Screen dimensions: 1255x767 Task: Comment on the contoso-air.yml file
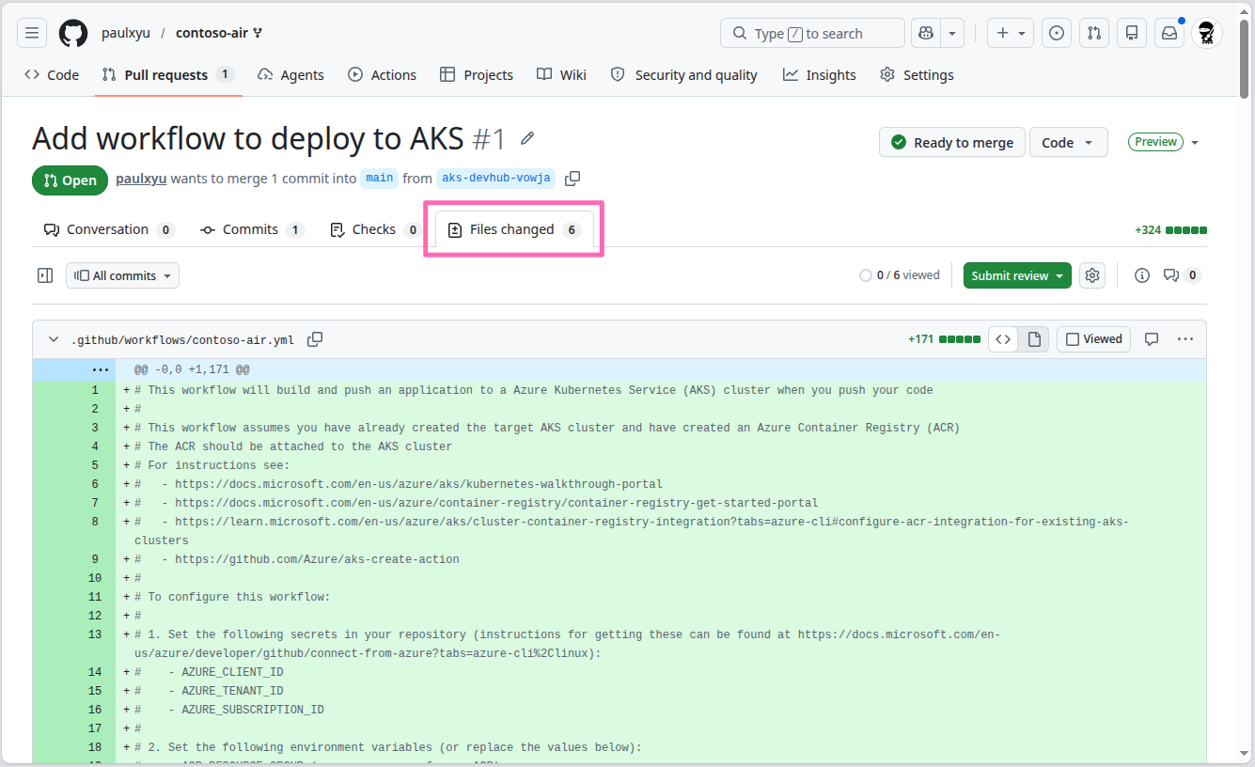tap(1152, 339)
